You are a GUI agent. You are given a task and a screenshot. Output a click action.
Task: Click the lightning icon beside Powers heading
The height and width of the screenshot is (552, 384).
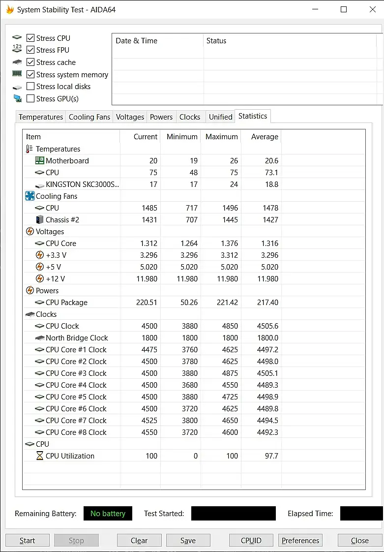point(30,290)
